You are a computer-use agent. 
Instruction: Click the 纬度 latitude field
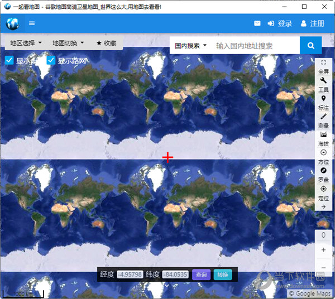point(175,274)
